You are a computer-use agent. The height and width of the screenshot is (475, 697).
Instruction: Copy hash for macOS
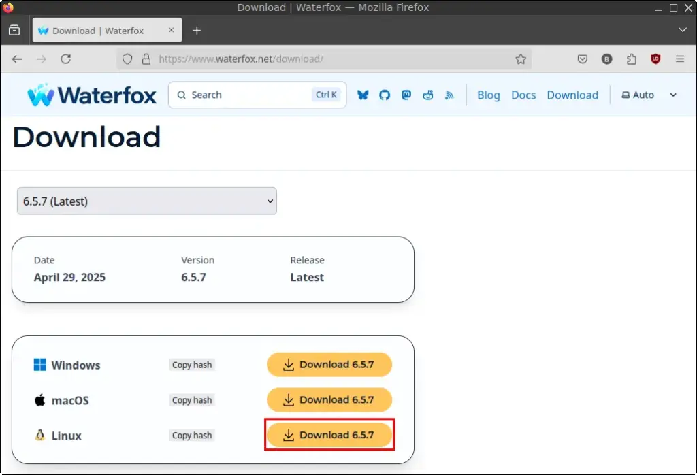(192, 400)
